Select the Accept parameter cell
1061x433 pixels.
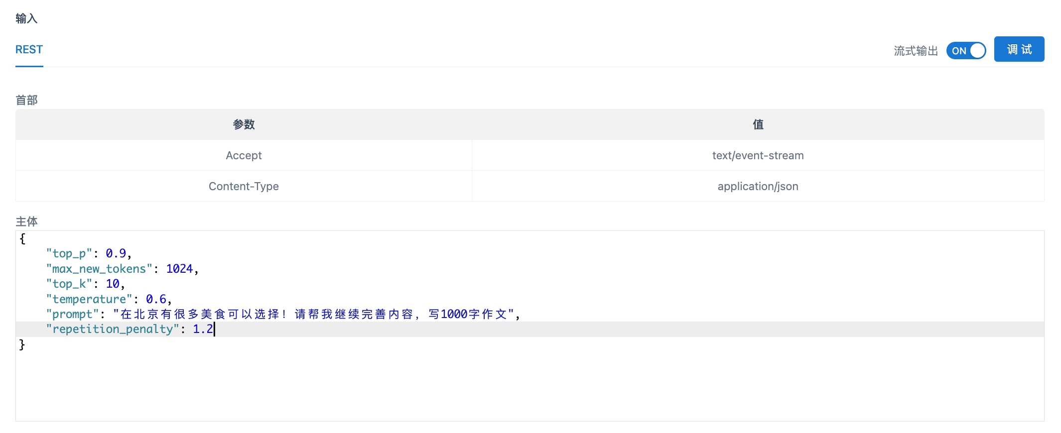[x=244, y=155]
